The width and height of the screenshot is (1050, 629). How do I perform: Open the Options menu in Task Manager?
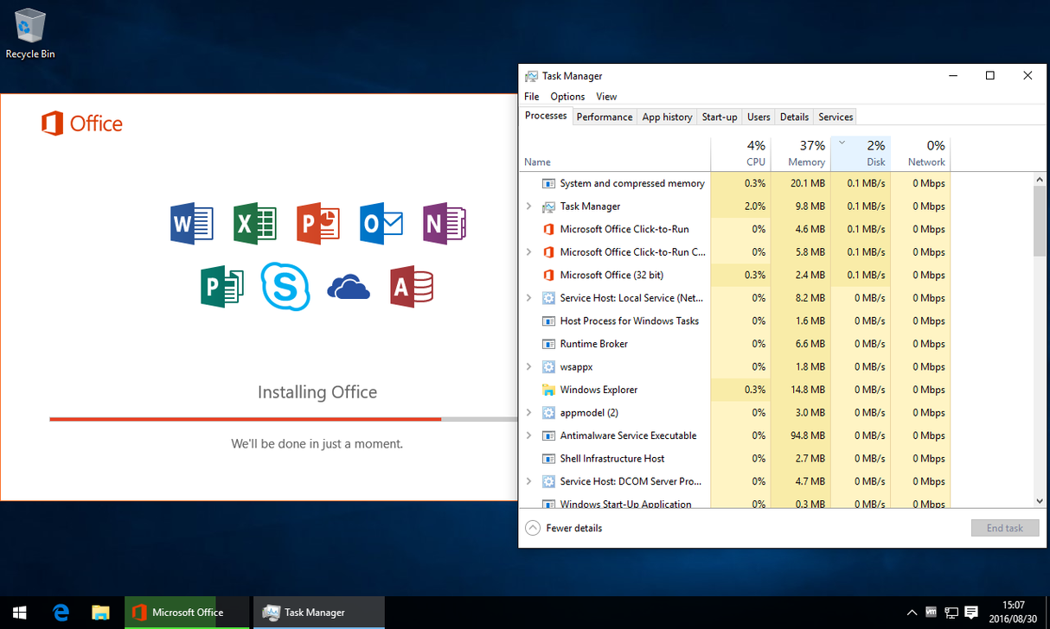(x=567, y=96)
